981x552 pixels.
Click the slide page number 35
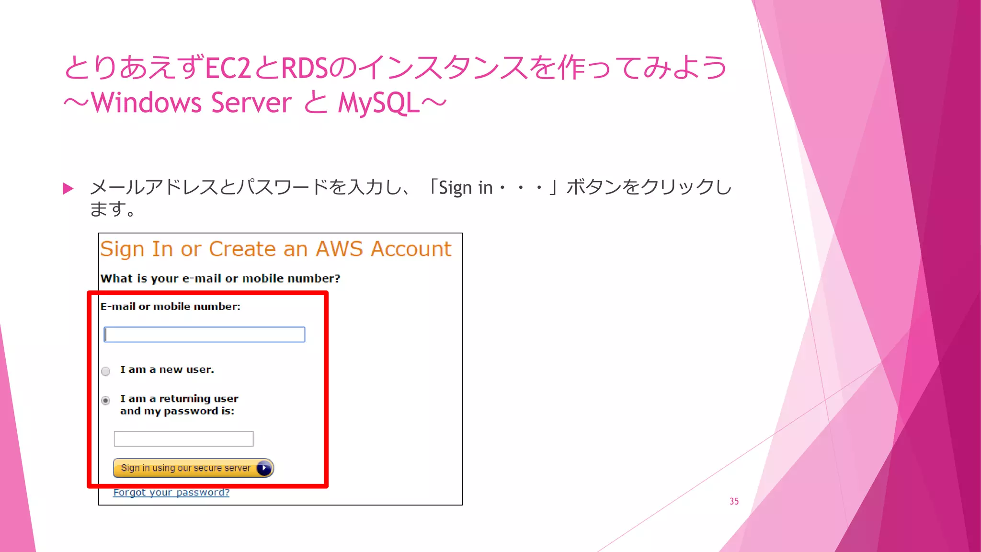tap(734, 501)
